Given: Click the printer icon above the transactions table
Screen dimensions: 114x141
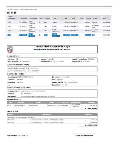Looking at the screenshot, I should (12, 13).
